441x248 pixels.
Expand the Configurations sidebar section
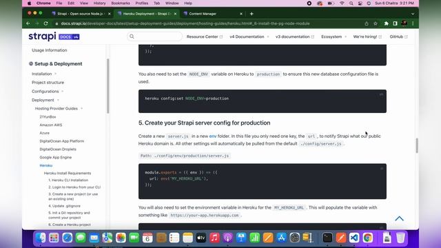(x=48, y=92)
